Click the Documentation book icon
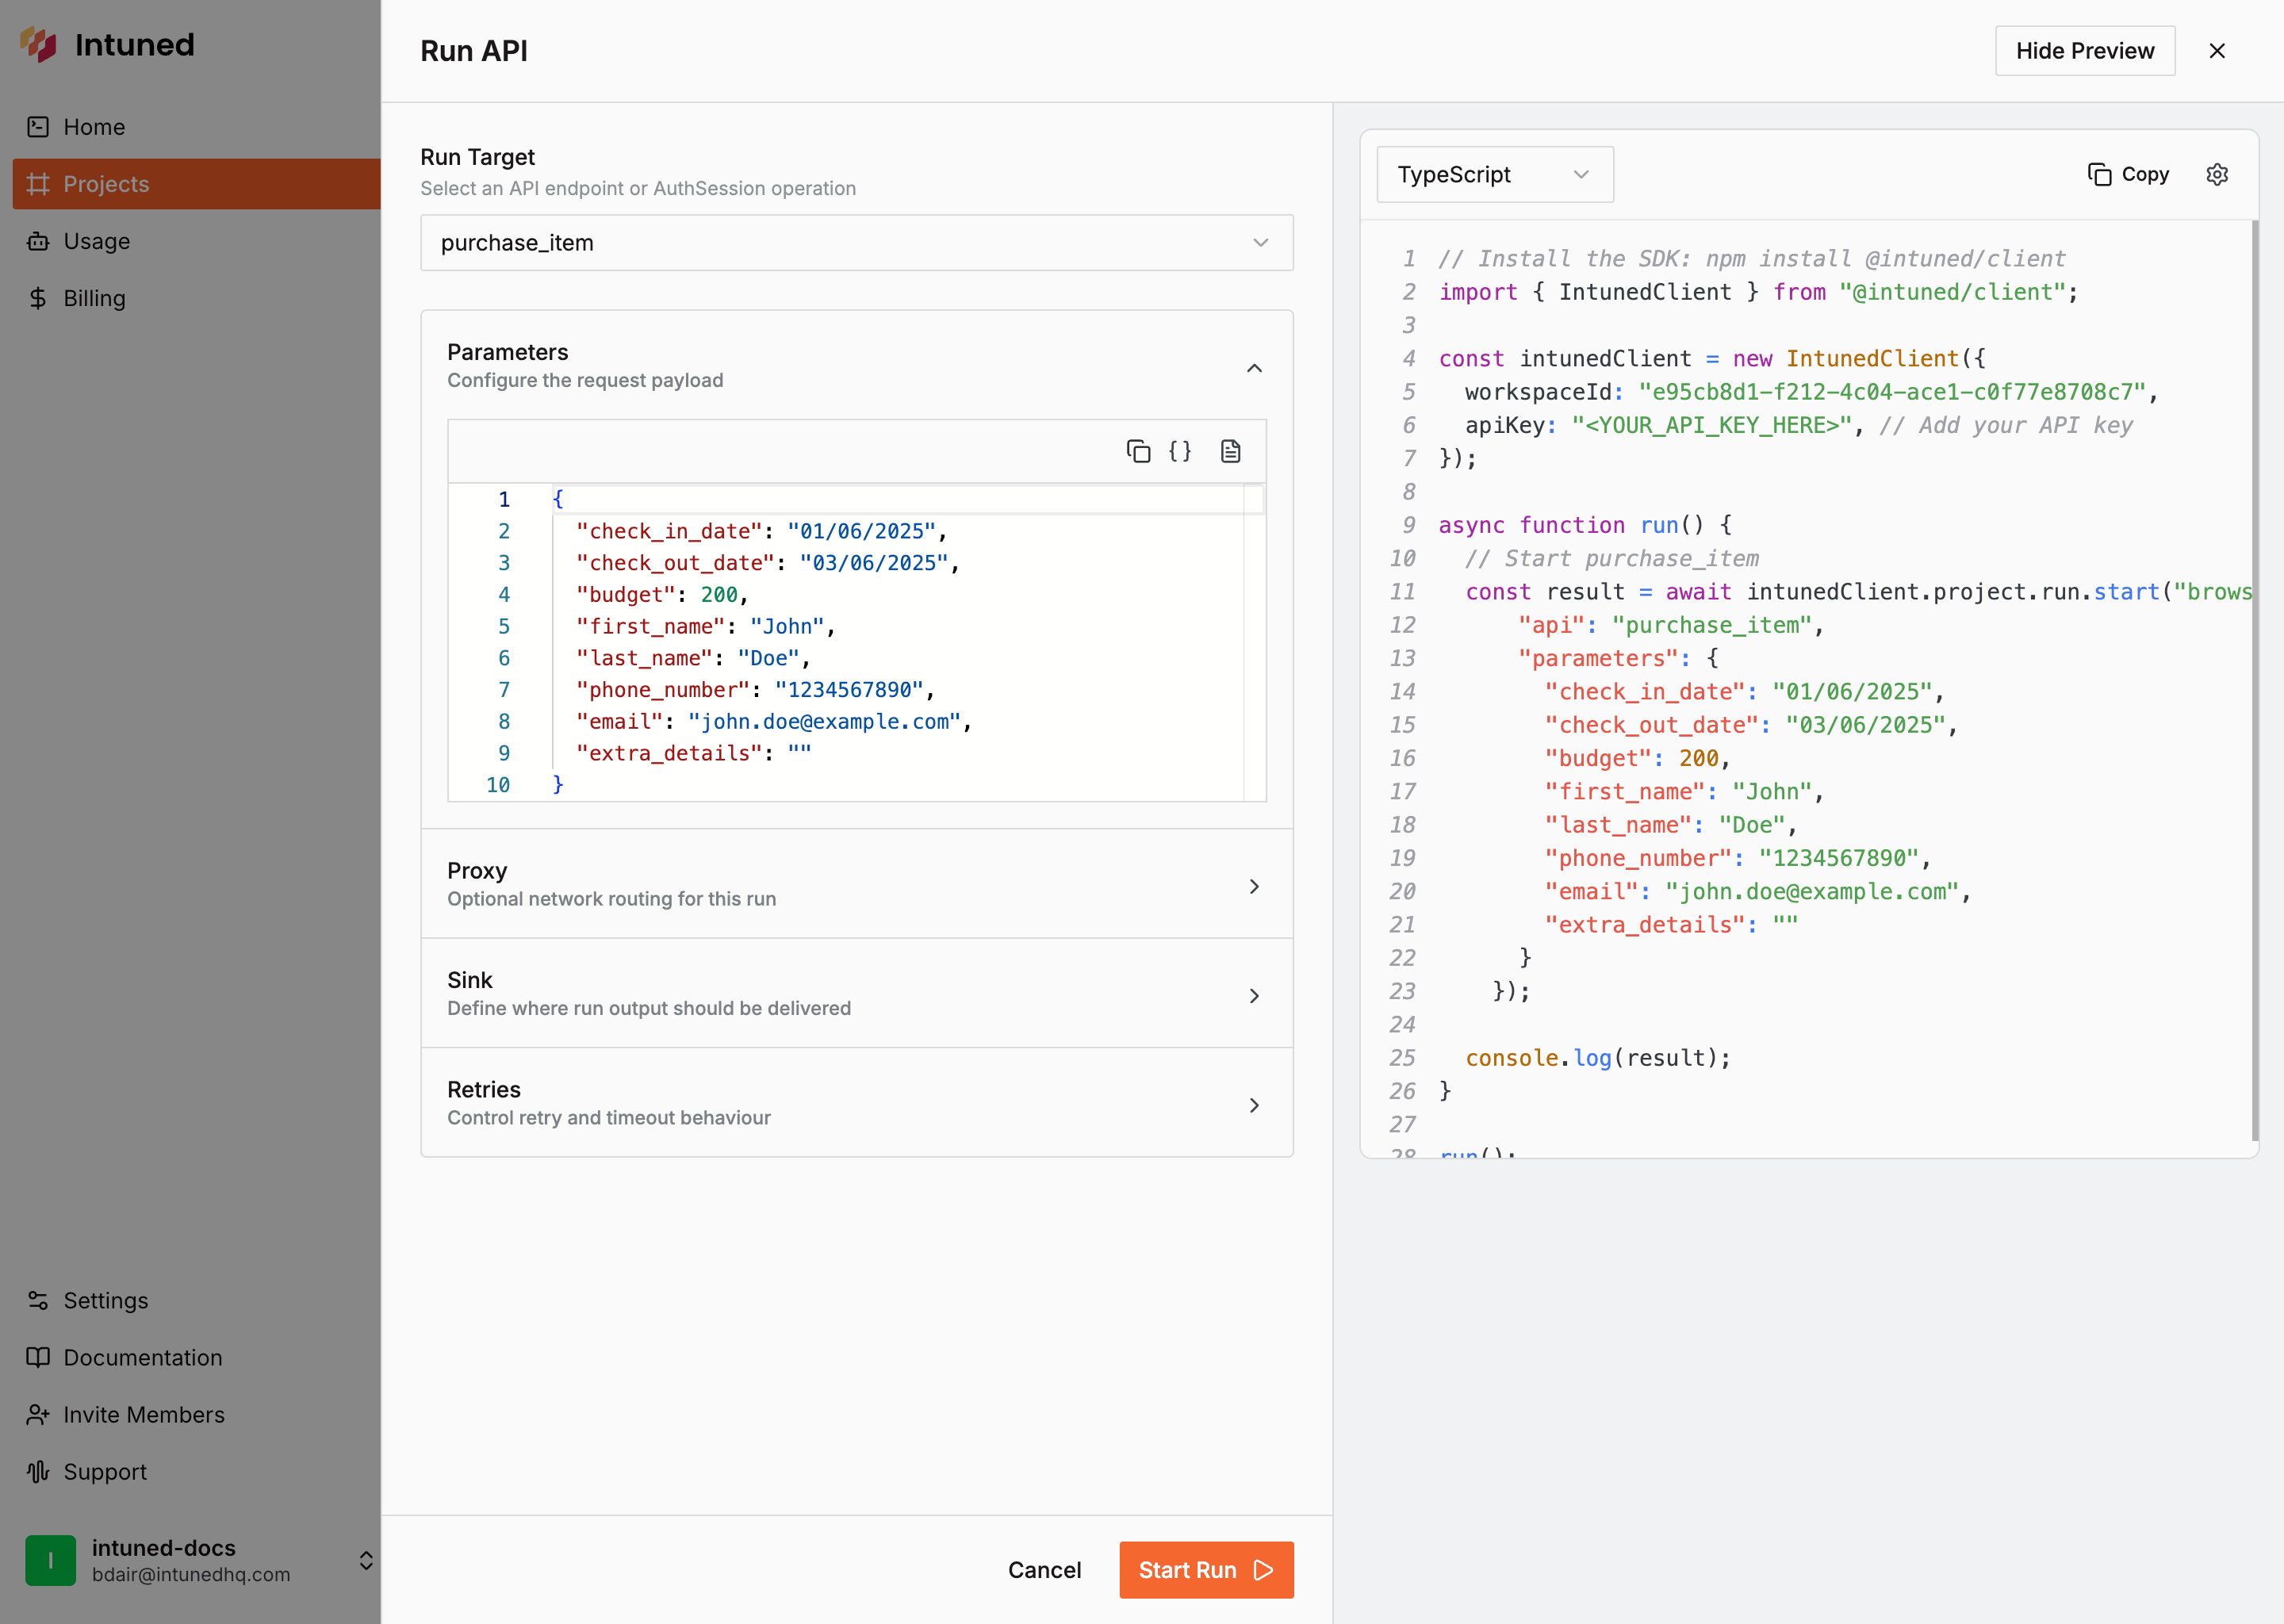The width and height of the screenshot is (2284, 1624). click(38, 1357)
